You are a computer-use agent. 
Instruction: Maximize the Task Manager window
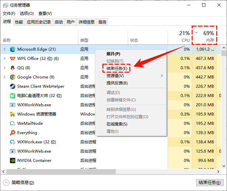204,5
